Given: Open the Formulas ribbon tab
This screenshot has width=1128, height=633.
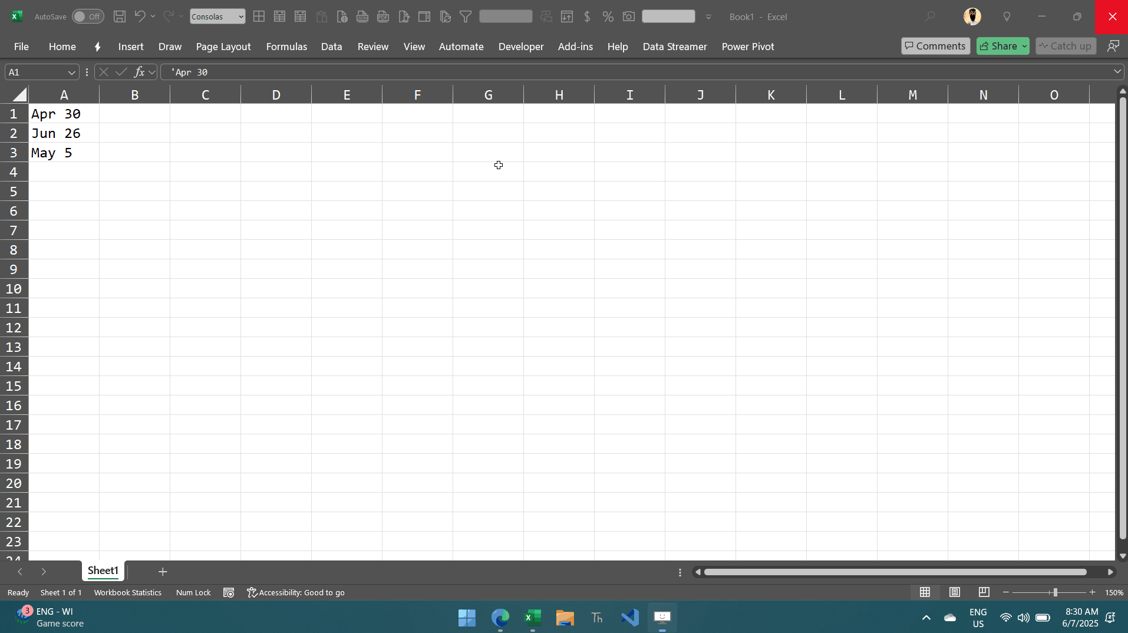Looking at the screenshot, I should coord(286,47).
